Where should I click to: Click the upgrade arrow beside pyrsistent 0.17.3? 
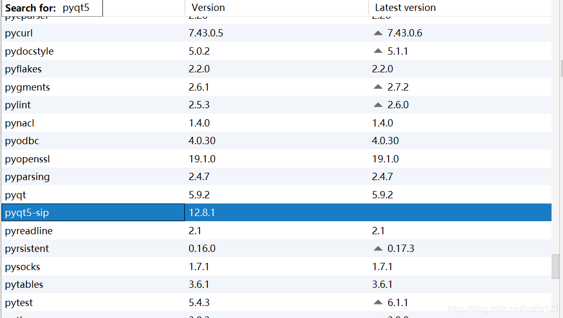[378, 248]
